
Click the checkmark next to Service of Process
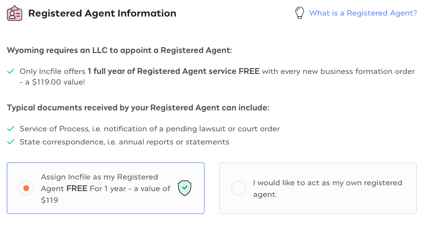click(x=11, y=129)
